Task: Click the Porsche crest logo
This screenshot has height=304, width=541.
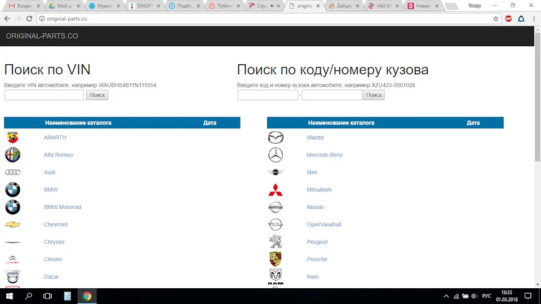Action: click(276, 259)
